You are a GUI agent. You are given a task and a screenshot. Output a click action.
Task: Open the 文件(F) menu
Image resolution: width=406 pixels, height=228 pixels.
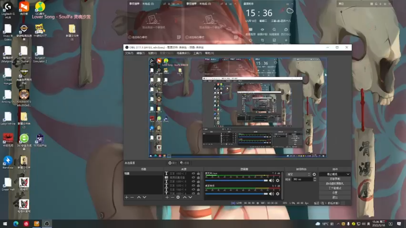(x=129, y=53)
